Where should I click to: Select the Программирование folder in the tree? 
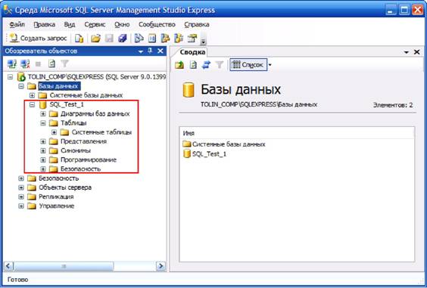point(89,159)
